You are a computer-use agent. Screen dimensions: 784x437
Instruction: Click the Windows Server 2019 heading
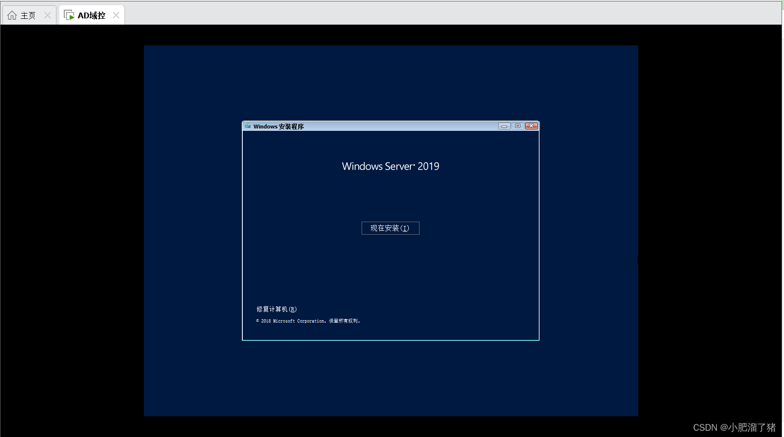(x=391, y=166)
